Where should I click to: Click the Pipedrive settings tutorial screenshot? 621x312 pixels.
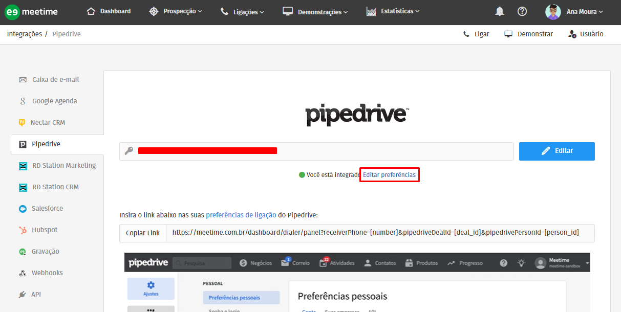click(357, 282)
